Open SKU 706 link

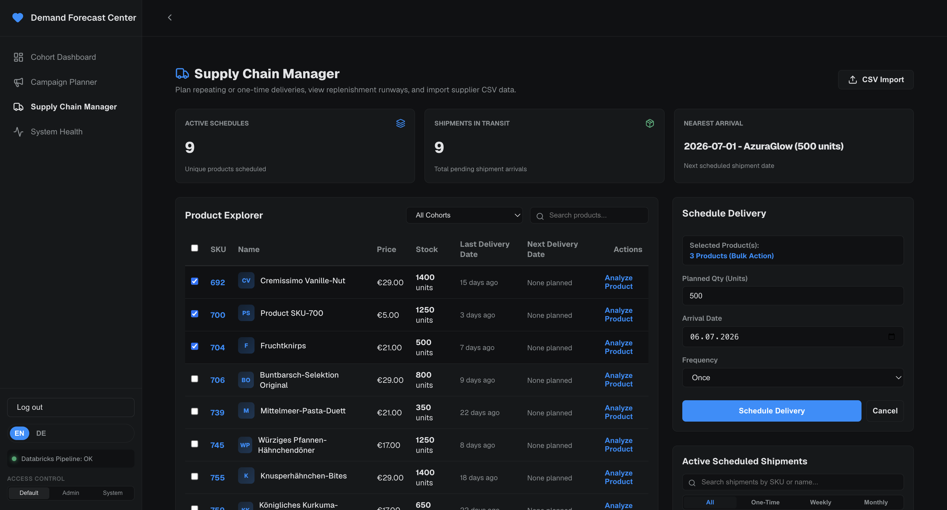(217, 380)
